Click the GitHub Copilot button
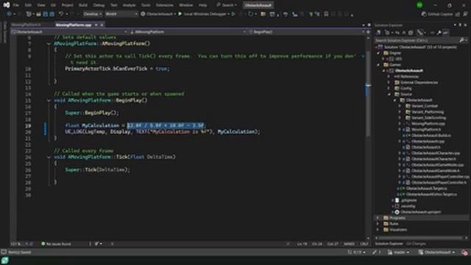This screenshot has width=471, height=265. pos(437,14)
